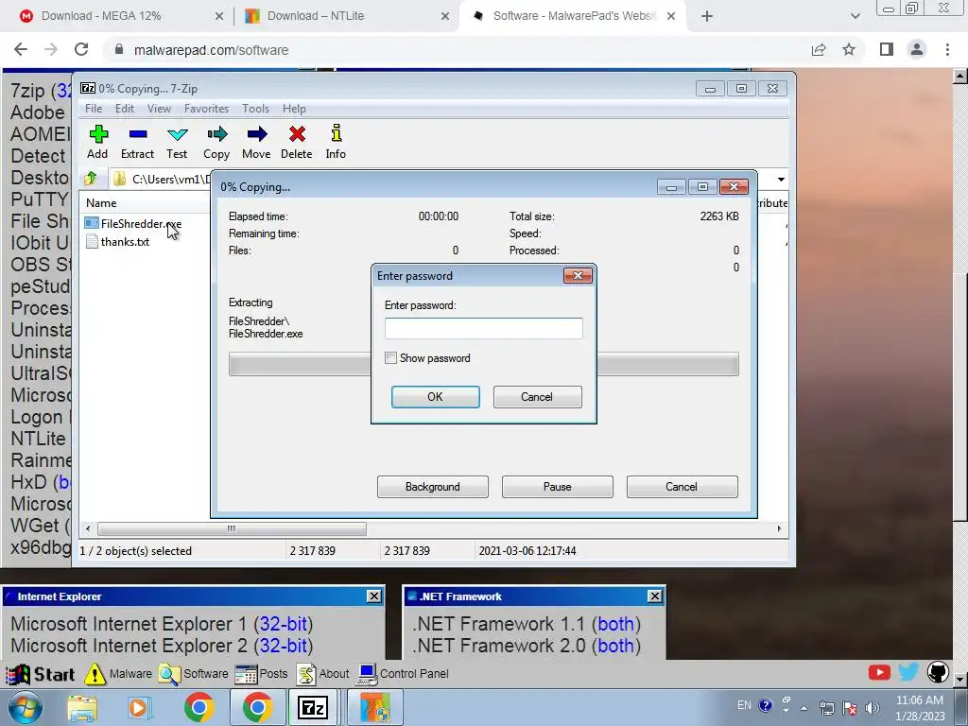Select the FileShredder.exe file entry
968x726 pixels.
pyautogui.click(x=133, y=223)
